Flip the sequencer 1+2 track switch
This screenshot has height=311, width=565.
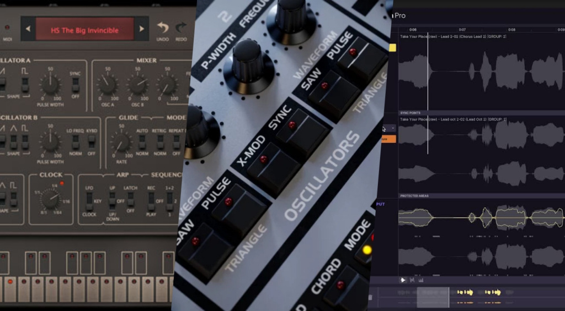[169, 201]
